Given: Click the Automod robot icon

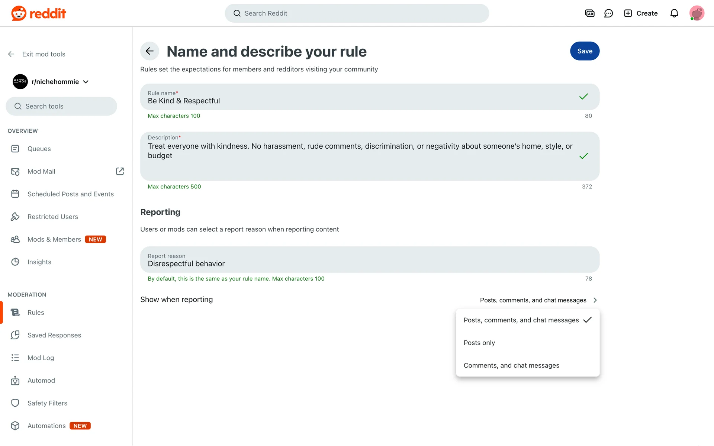Looking at the screenshot, I should pyautogui.click(x=15, y=381).
